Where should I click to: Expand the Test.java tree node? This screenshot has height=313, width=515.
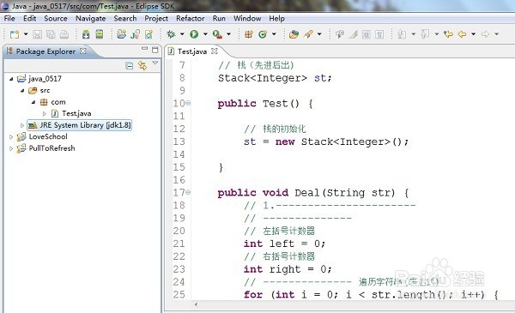[45, 113]
